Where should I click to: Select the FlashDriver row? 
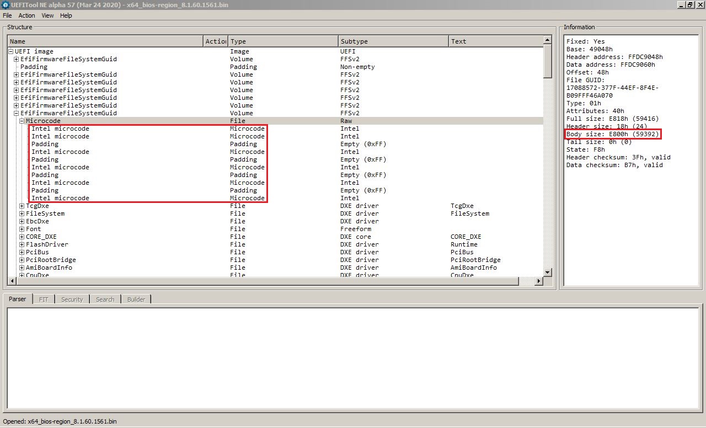point(275,244)
